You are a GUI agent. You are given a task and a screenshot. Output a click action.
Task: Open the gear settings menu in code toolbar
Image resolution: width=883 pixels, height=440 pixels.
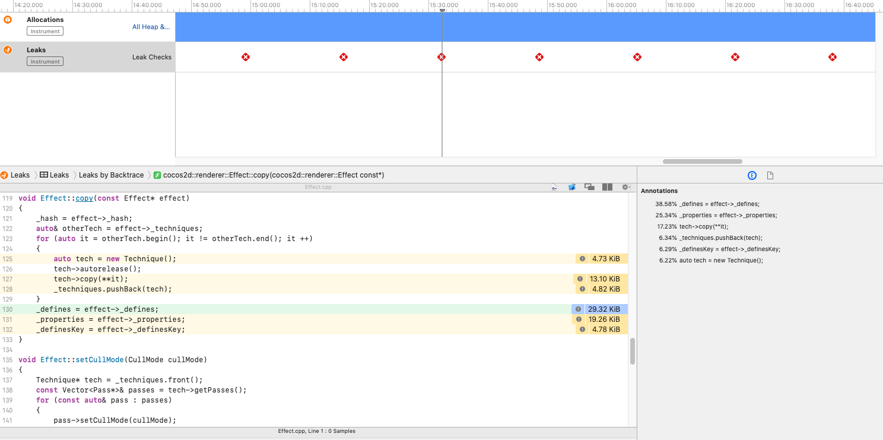(625, 187)
